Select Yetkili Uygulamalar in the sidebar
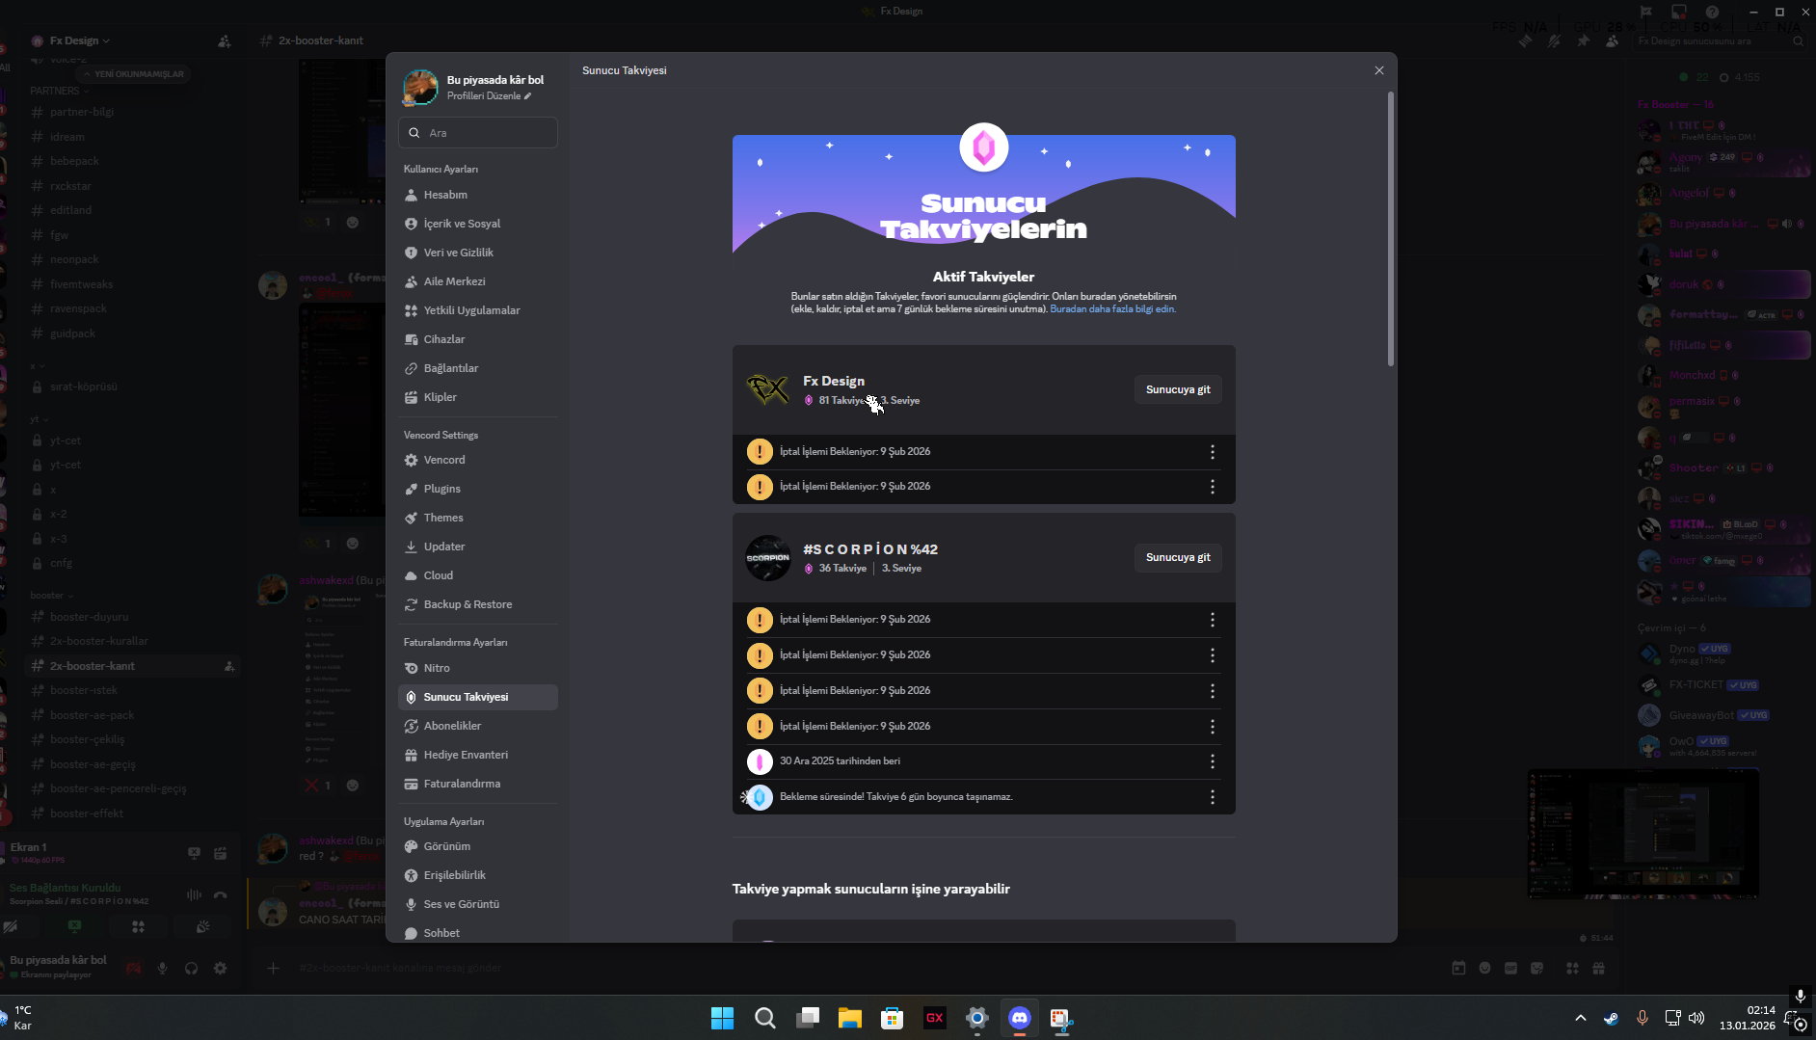This screenshot has height=1040, width=1816. tap(478, 310)
